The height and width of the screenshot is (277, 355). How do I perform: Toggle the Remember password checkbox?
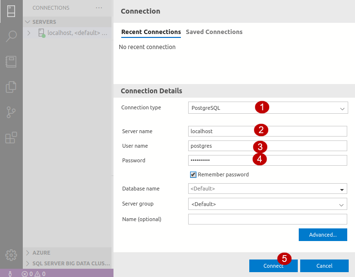point(193,174)
